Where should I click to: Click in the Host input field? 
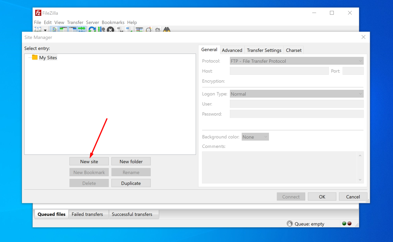tap(279, 71)
